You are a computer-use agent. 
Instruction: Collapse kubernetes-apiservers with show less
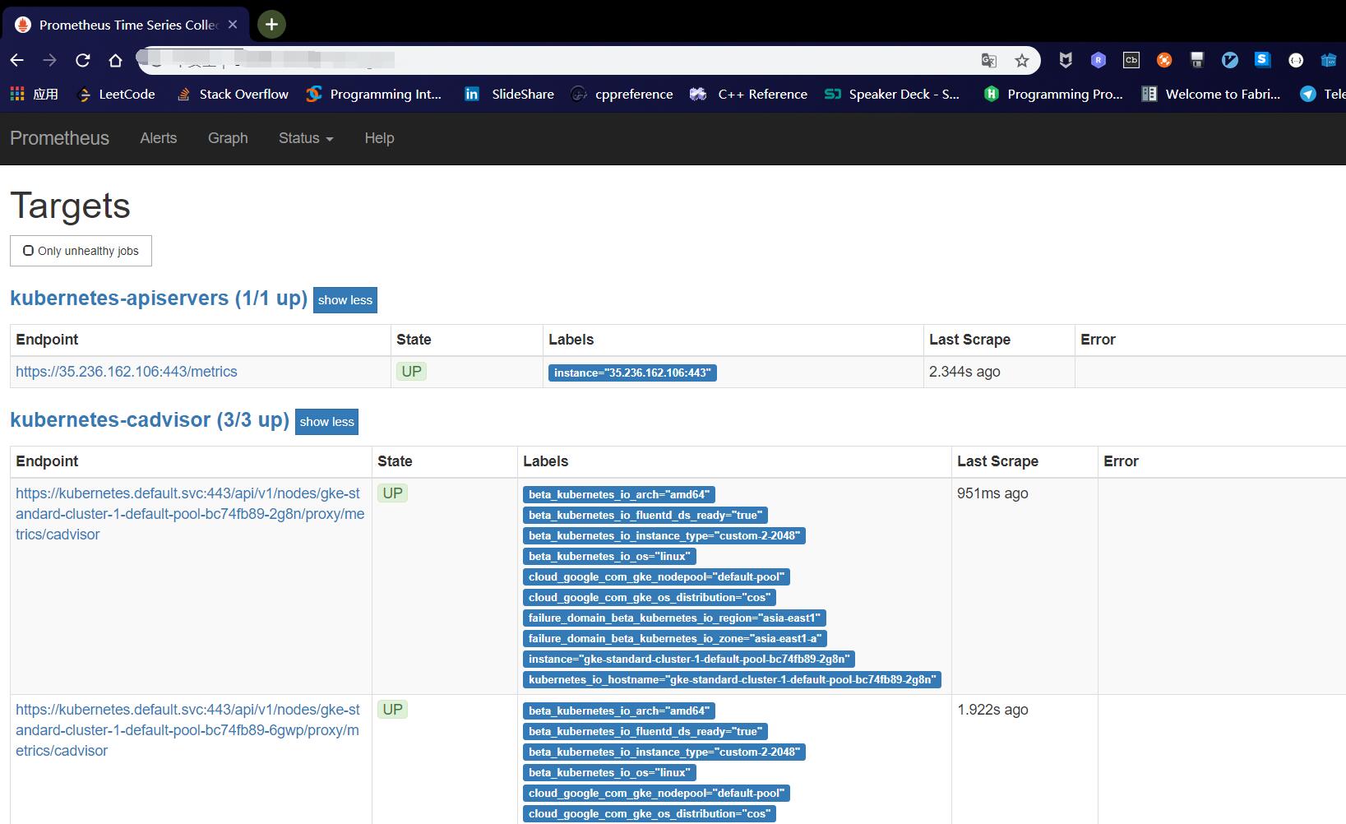(345, 300)
